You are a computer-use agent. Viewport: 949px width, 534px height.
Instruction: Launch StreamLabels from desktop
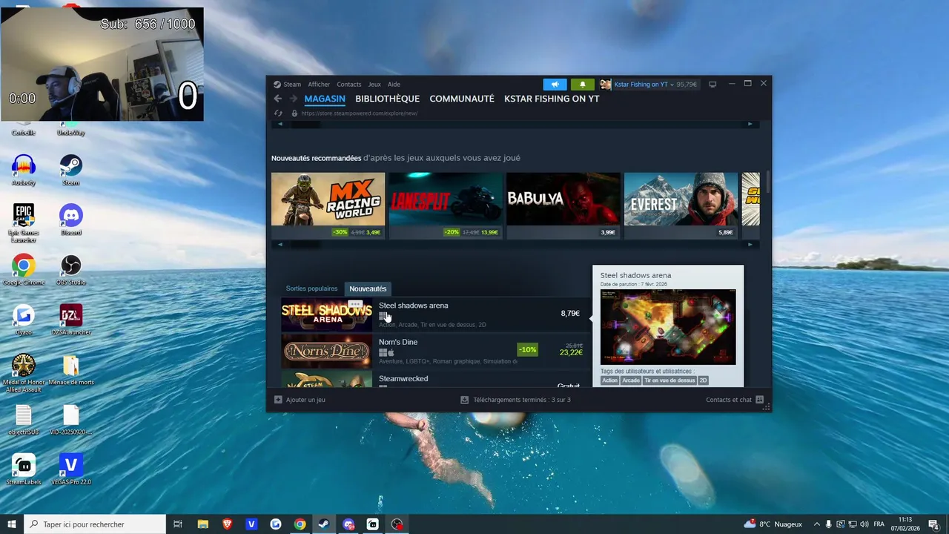tap(24, 469)
